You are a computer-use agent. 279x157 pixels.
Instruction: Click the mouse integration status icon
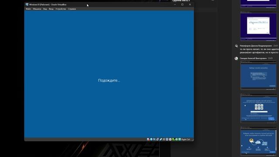pos(177,140)
